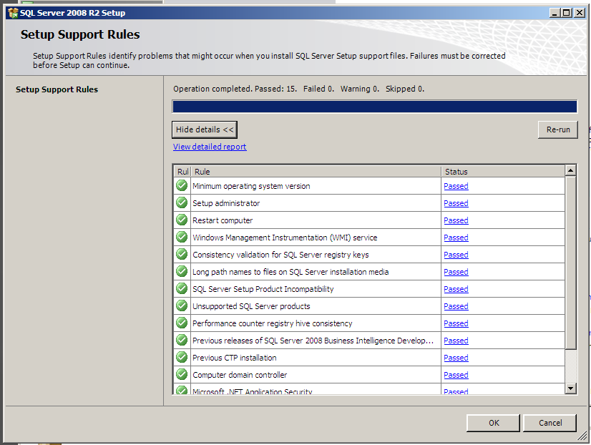Select Long path names to files rule text
The height and width of the screenshot is (445, 591).
coord(290,272)
